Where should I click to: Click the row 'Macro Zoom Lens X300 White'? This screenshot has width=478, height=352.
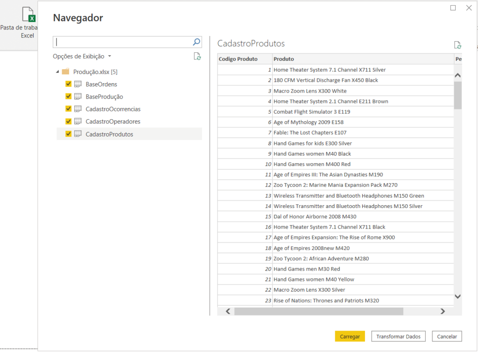click(336, 91)
